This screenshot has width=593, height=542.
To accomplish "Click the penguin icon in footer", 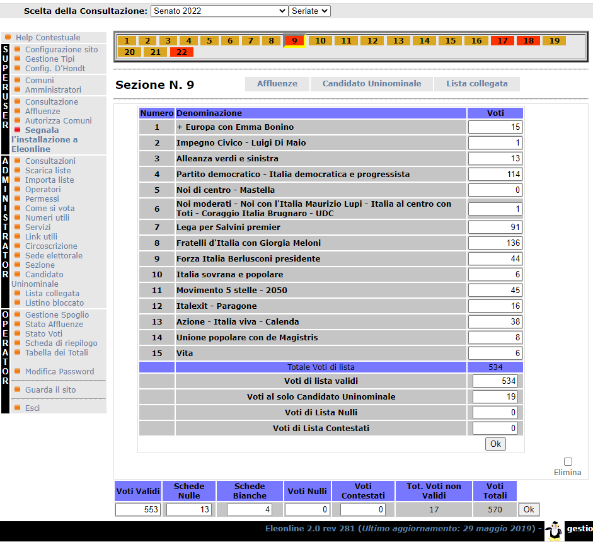I will (x=555, y=530).
